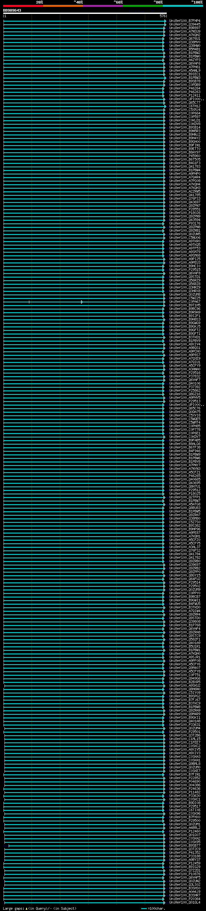Pick UniRef100_P24636 in the hit list
The height and width of the screenshot is (911, 206).
[184, 789]
